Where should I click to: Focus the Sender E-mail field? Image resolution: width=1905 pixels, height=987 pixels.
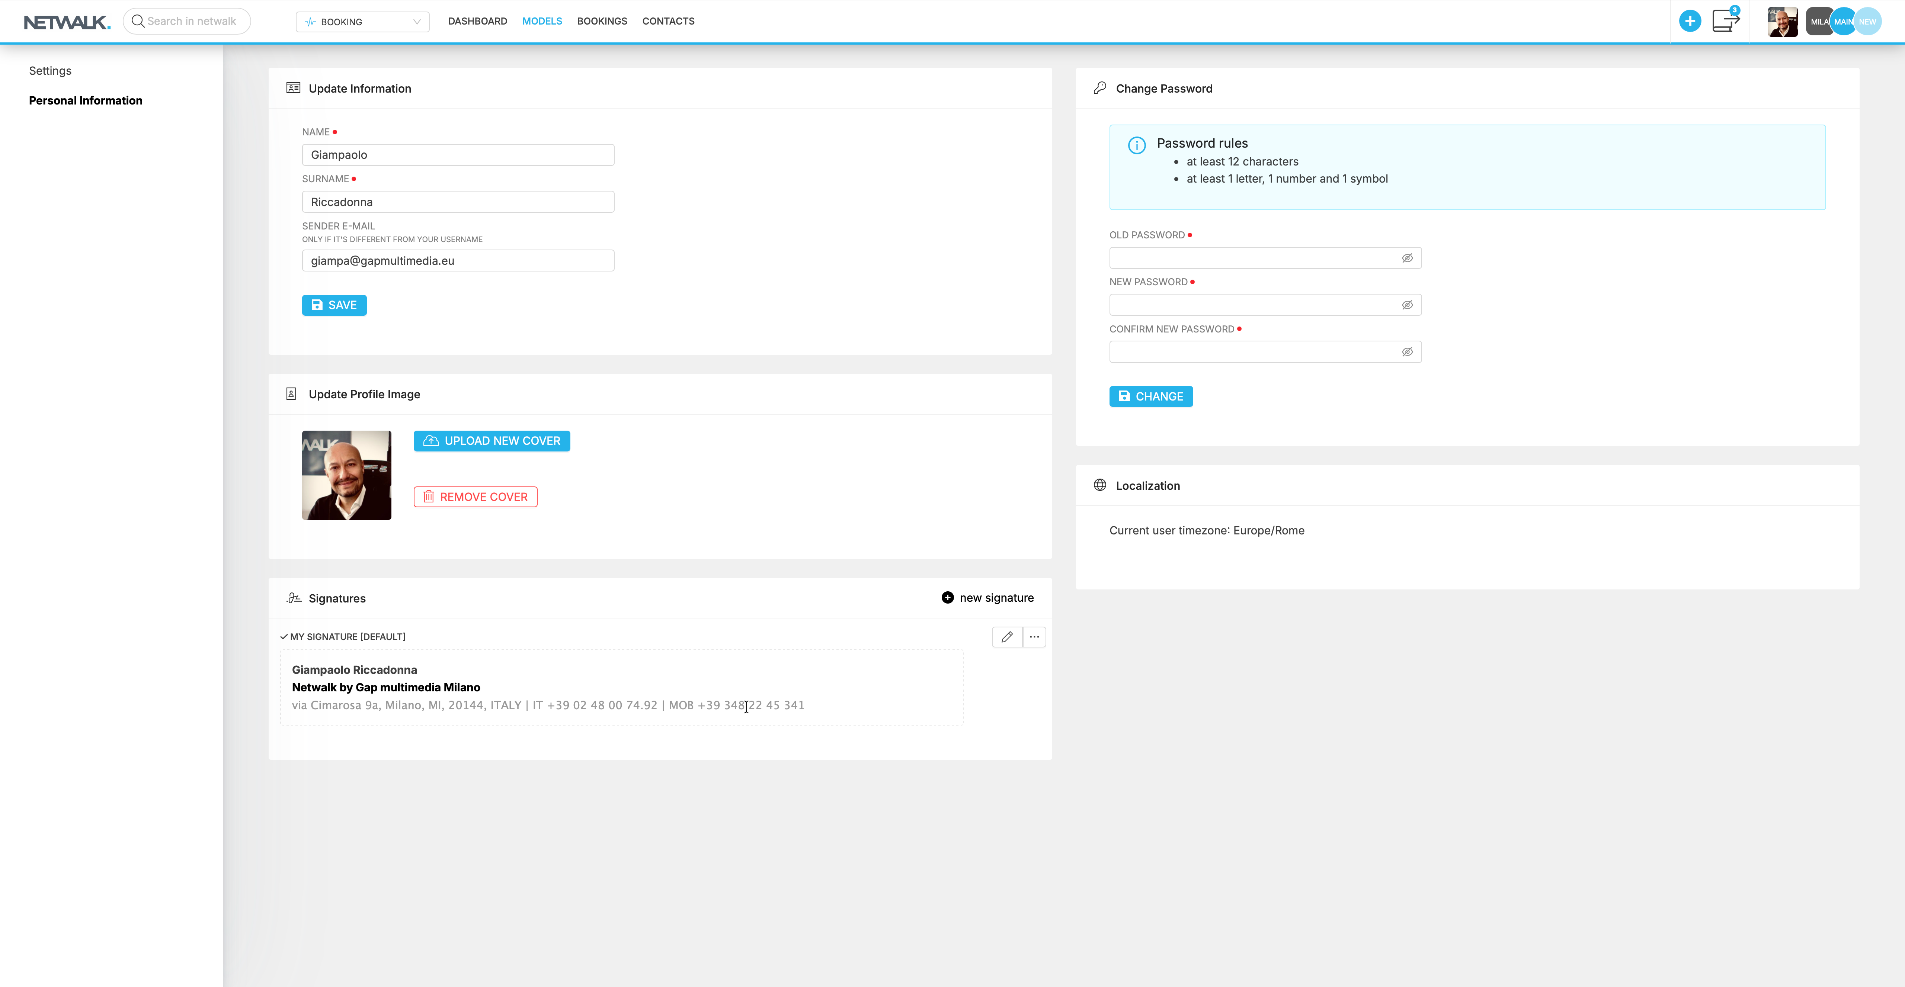pyautogui.click(x=458, y=260)
